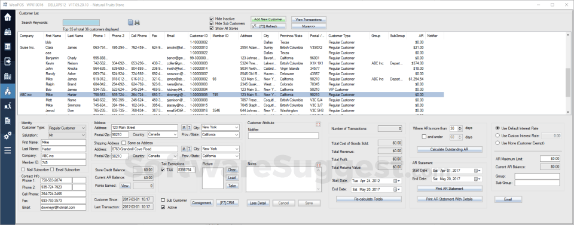Image resolution: width=574 pixels, height=225 pixels.
Task: Uncheck the TAX exemption checkbox
Action: pyautogui.click(x=163, y=170)
